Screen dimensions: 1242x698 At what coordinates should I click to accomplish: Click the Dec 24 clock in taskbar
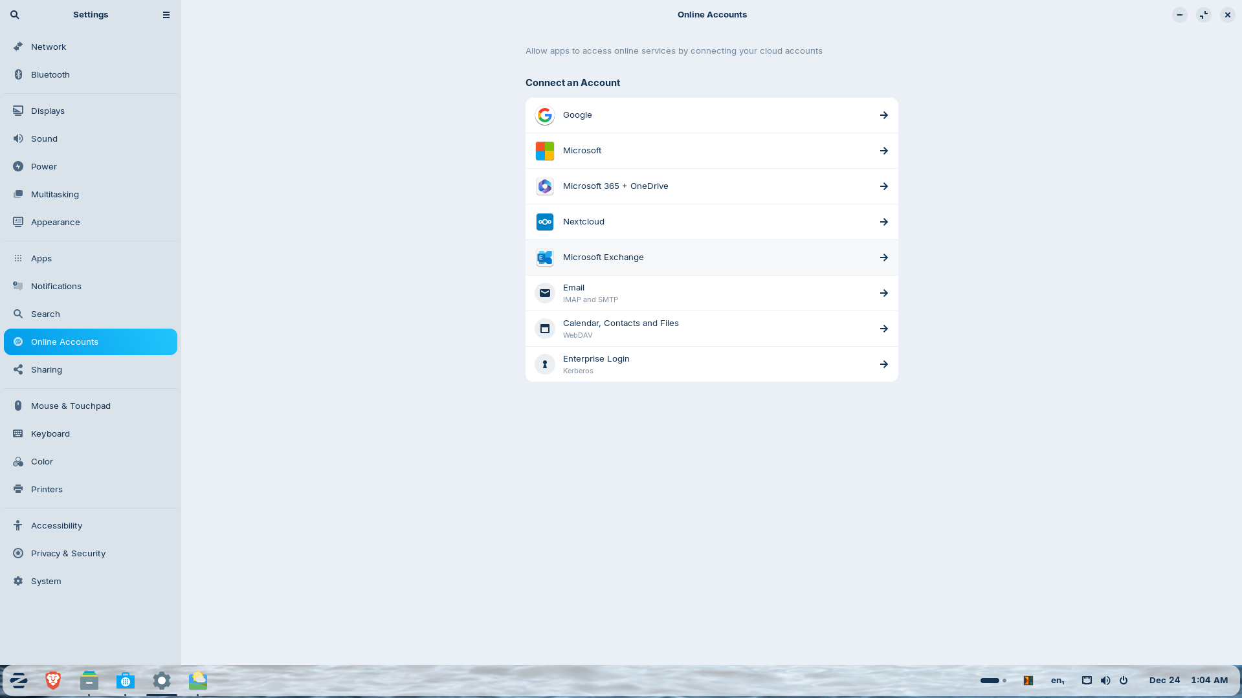point(1164,680)
